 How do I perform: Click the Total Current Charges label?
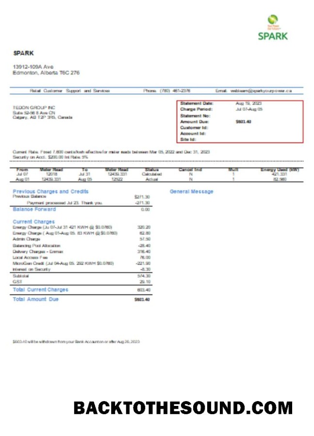40,289
